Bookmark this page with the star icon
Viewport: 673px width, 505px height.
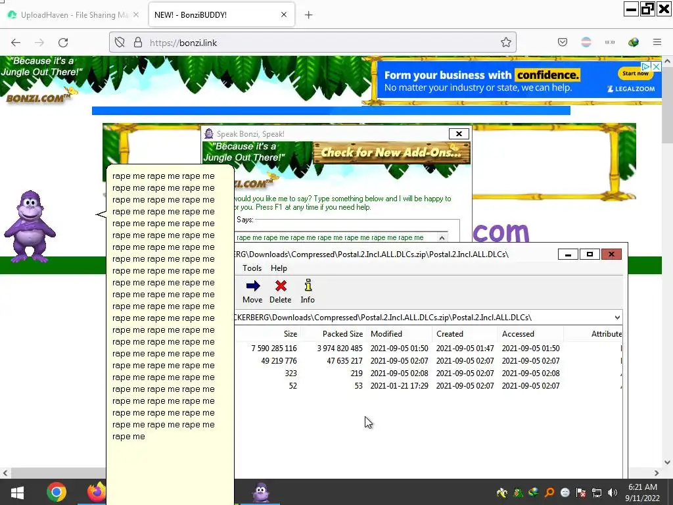click(505, 43)
